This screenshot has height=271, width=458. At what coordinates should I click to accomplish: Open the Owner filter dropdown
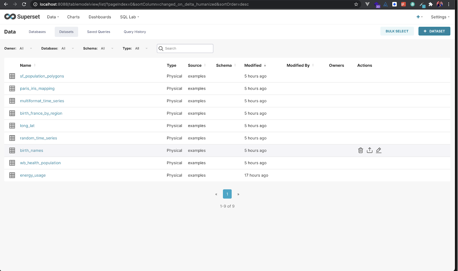26,48
